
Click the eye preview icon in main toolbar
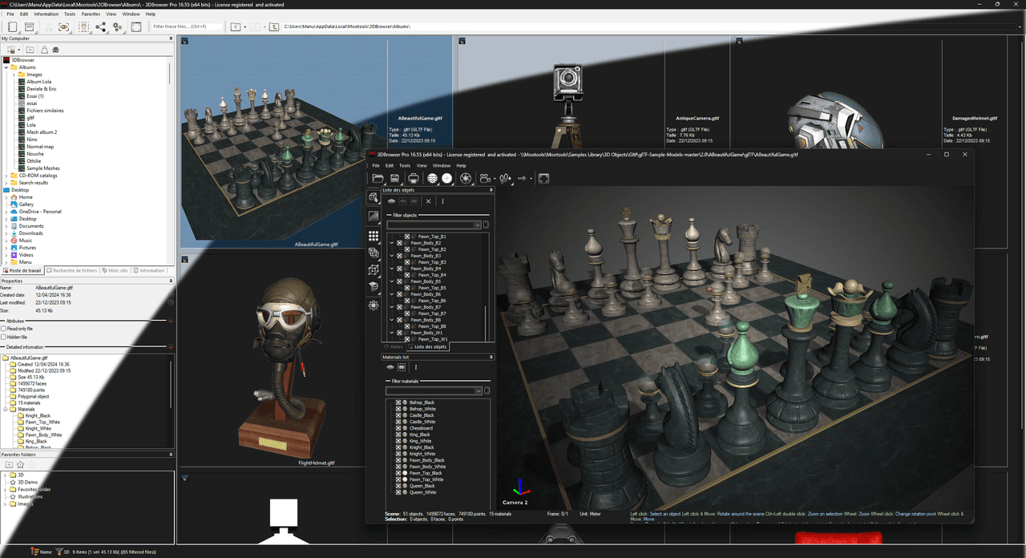64,26
